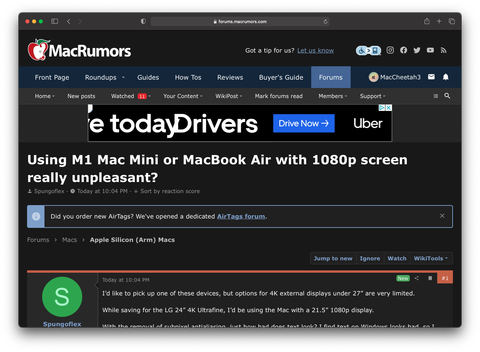Open the inbox envelope icon
Viewport: 480px width, 352px height.
[x=431, y=77]
